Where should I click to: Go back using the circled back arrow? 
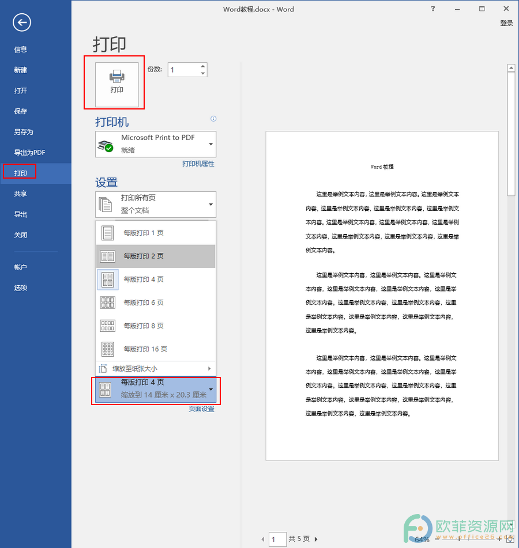tap(22, 22)
